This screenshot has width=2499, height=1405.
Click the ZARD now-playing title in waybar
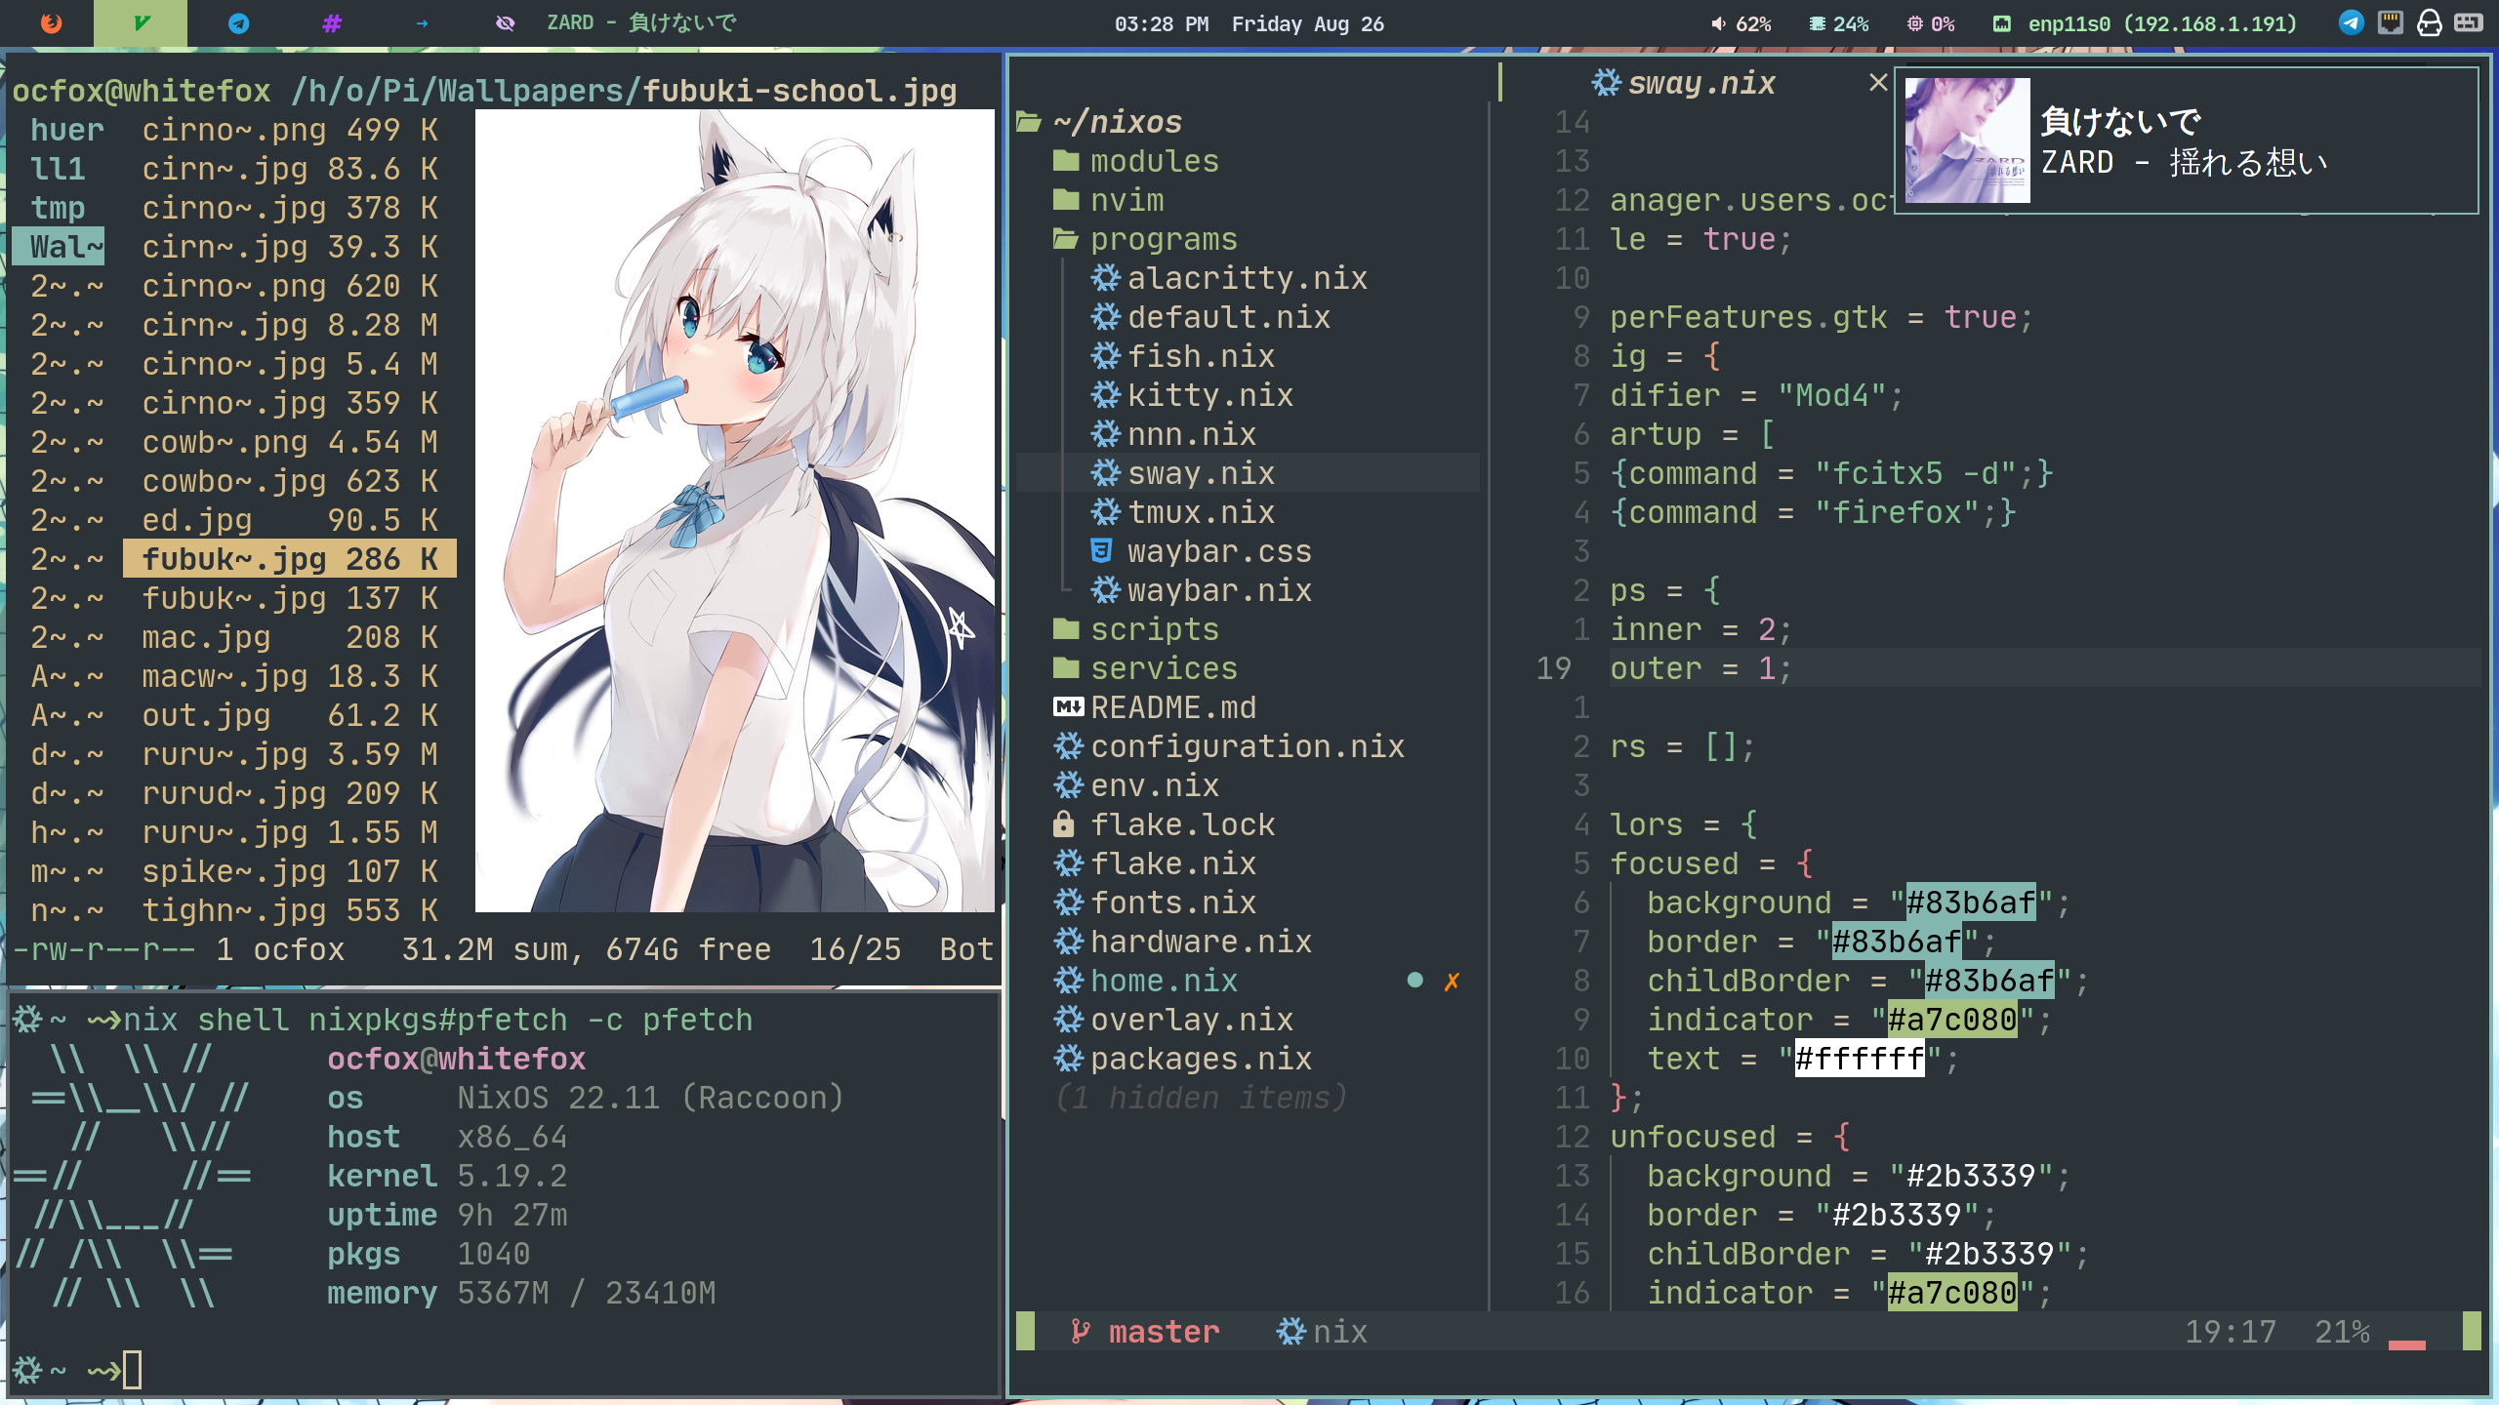tap(641, 23)
